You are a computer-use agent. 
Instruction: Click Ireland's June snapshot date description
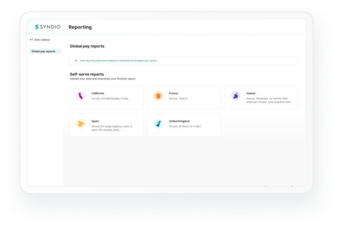point(269,101)
